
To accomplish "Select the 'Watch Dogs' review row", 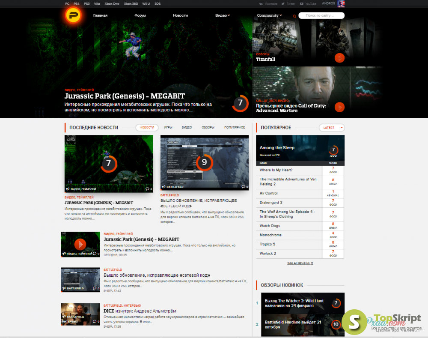I will pos(300,226).
